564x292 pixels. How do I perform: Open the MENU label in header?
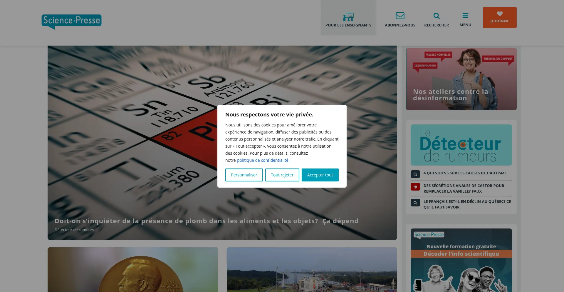coord(465,25)
